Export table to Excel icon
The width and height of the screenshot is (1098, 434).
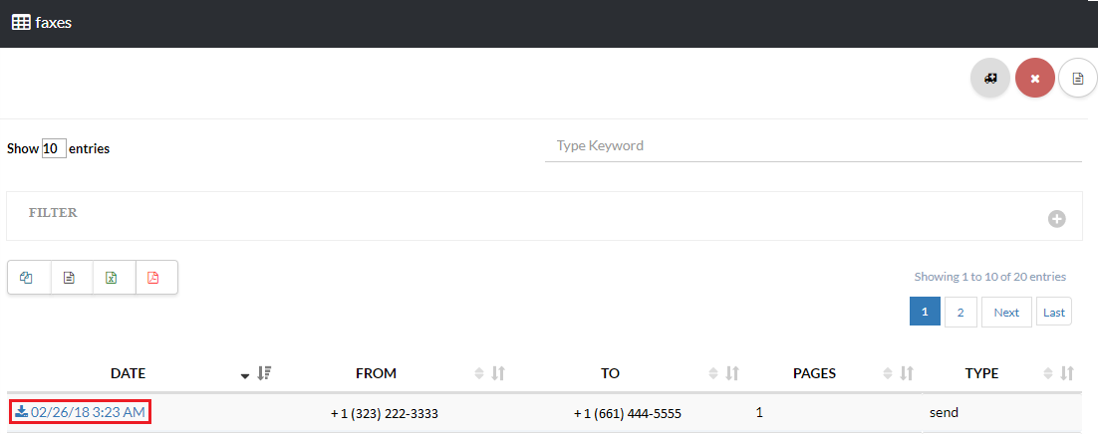pos(113,278)
